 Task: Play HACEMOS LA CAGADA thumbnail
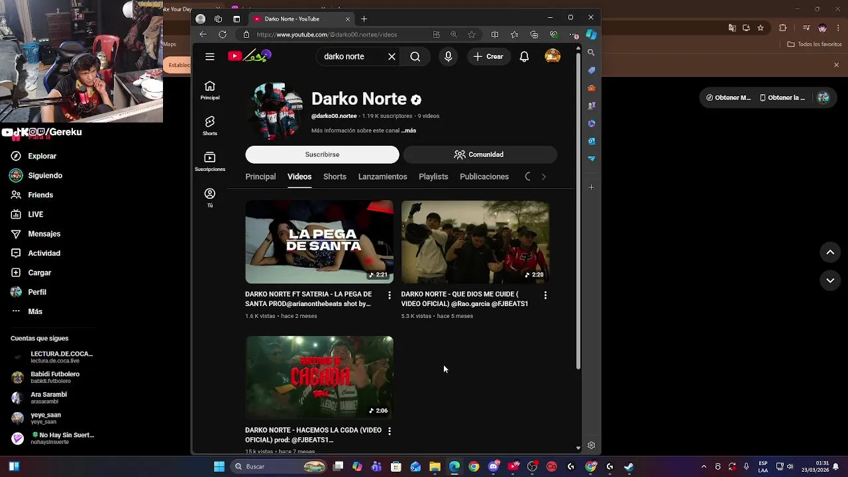tap(319, 378)
